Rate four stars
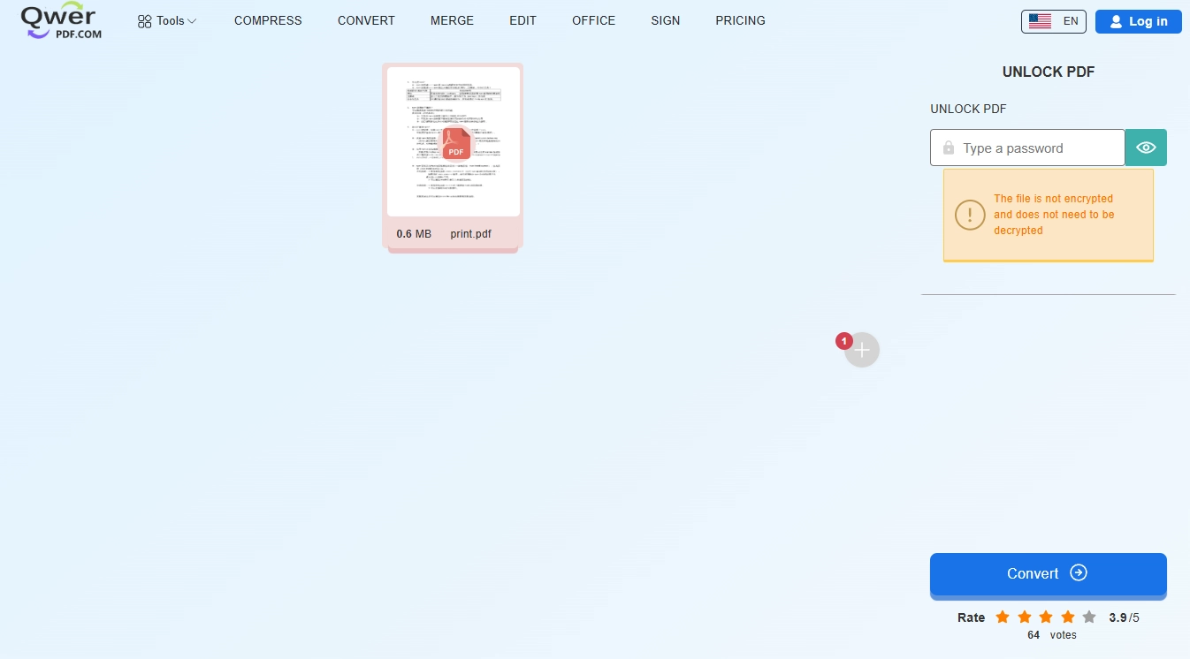This screenshot has height=659, width=1190. point(1068,617)
